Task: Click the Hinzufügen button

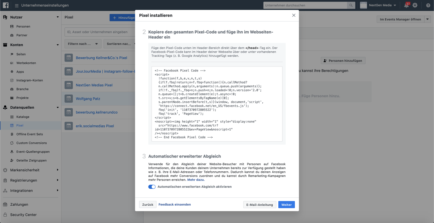Action: point(123,18)
